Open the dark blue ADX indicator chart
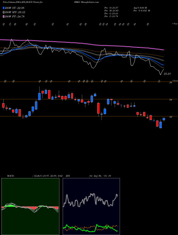178x235 pixels. pos(91,207)
